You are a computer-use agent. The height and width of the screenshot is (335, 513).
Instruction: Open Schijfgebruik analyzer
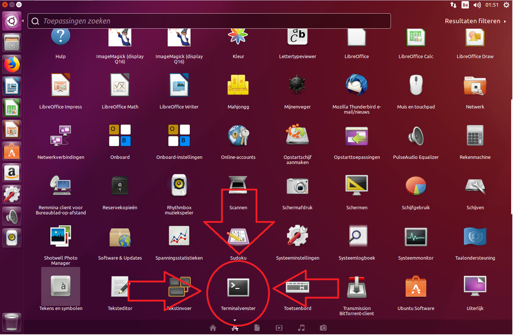[x=416, y=186]
